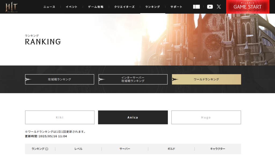Click the ギルド column header
The image size is (275, 155).
171,149
